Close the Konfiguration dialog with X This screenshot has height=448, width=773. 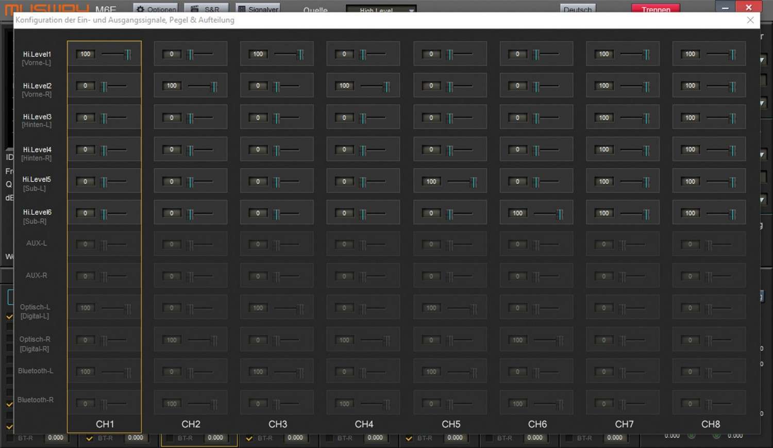tap(750, 20)
